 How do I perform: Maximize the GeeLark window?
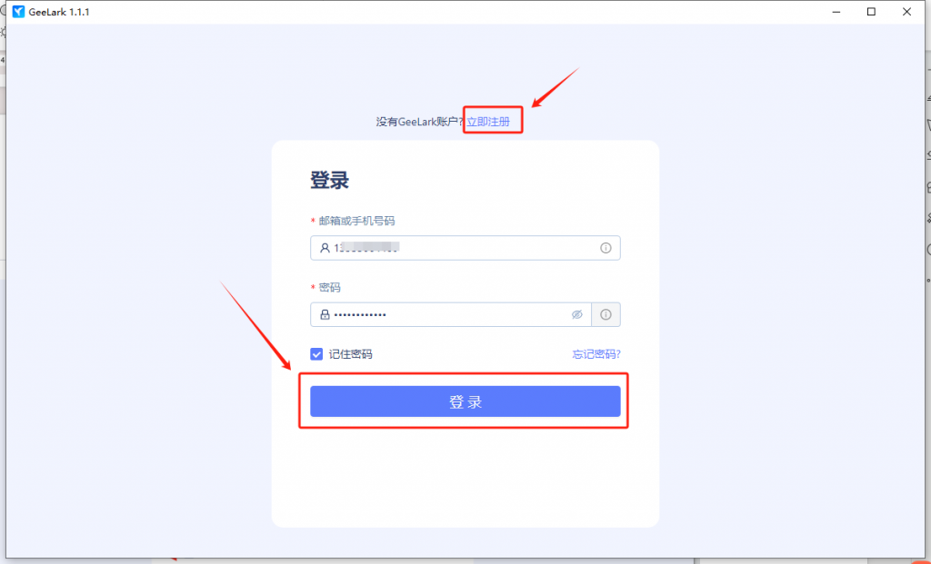pos(871,12)
